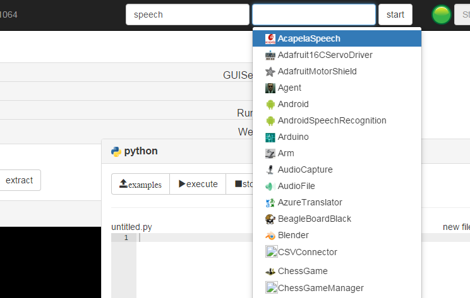
Task: Select AzureTranslator text entry
Action: tap(310, 202)
